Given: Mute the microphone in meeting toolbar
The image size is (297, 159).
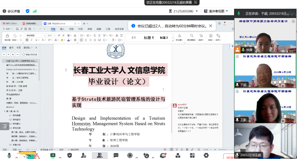Looking at the screenshot, I should click(x=9, y=155).
